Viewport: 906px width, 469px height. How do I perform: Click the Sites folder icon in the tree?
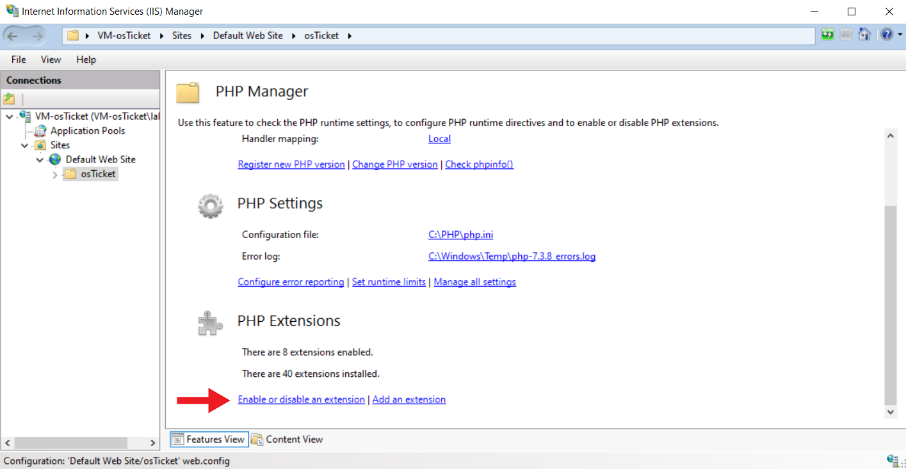pyautogui.click(x=40, y=145)
